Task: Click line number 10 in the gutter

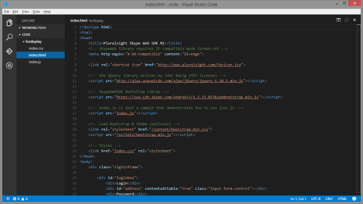Action: tap(74, 75)
